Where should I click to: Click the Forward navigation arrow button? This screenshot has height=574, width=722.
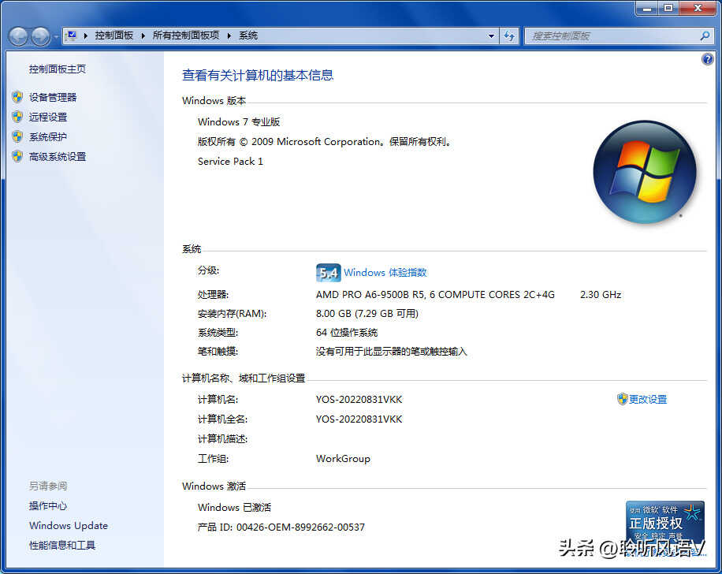(40, 36)
